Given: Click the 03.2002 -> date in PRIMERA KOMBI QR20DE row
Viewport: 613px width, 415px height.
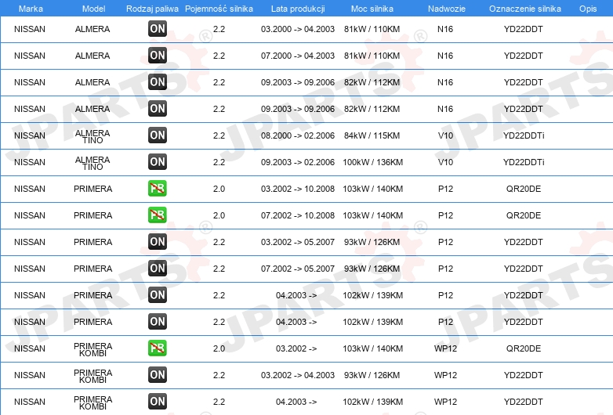Looking at the screenshot, I should [296, 348].
